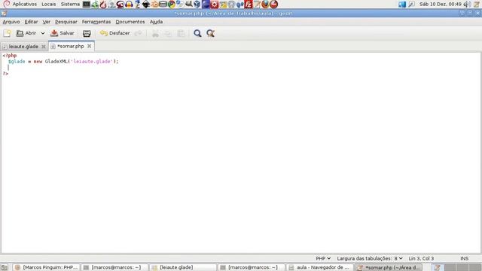Place cursor on the $glade code line
Image resolution: width=482 pixels, height=271 pixels.
[63, 62]
